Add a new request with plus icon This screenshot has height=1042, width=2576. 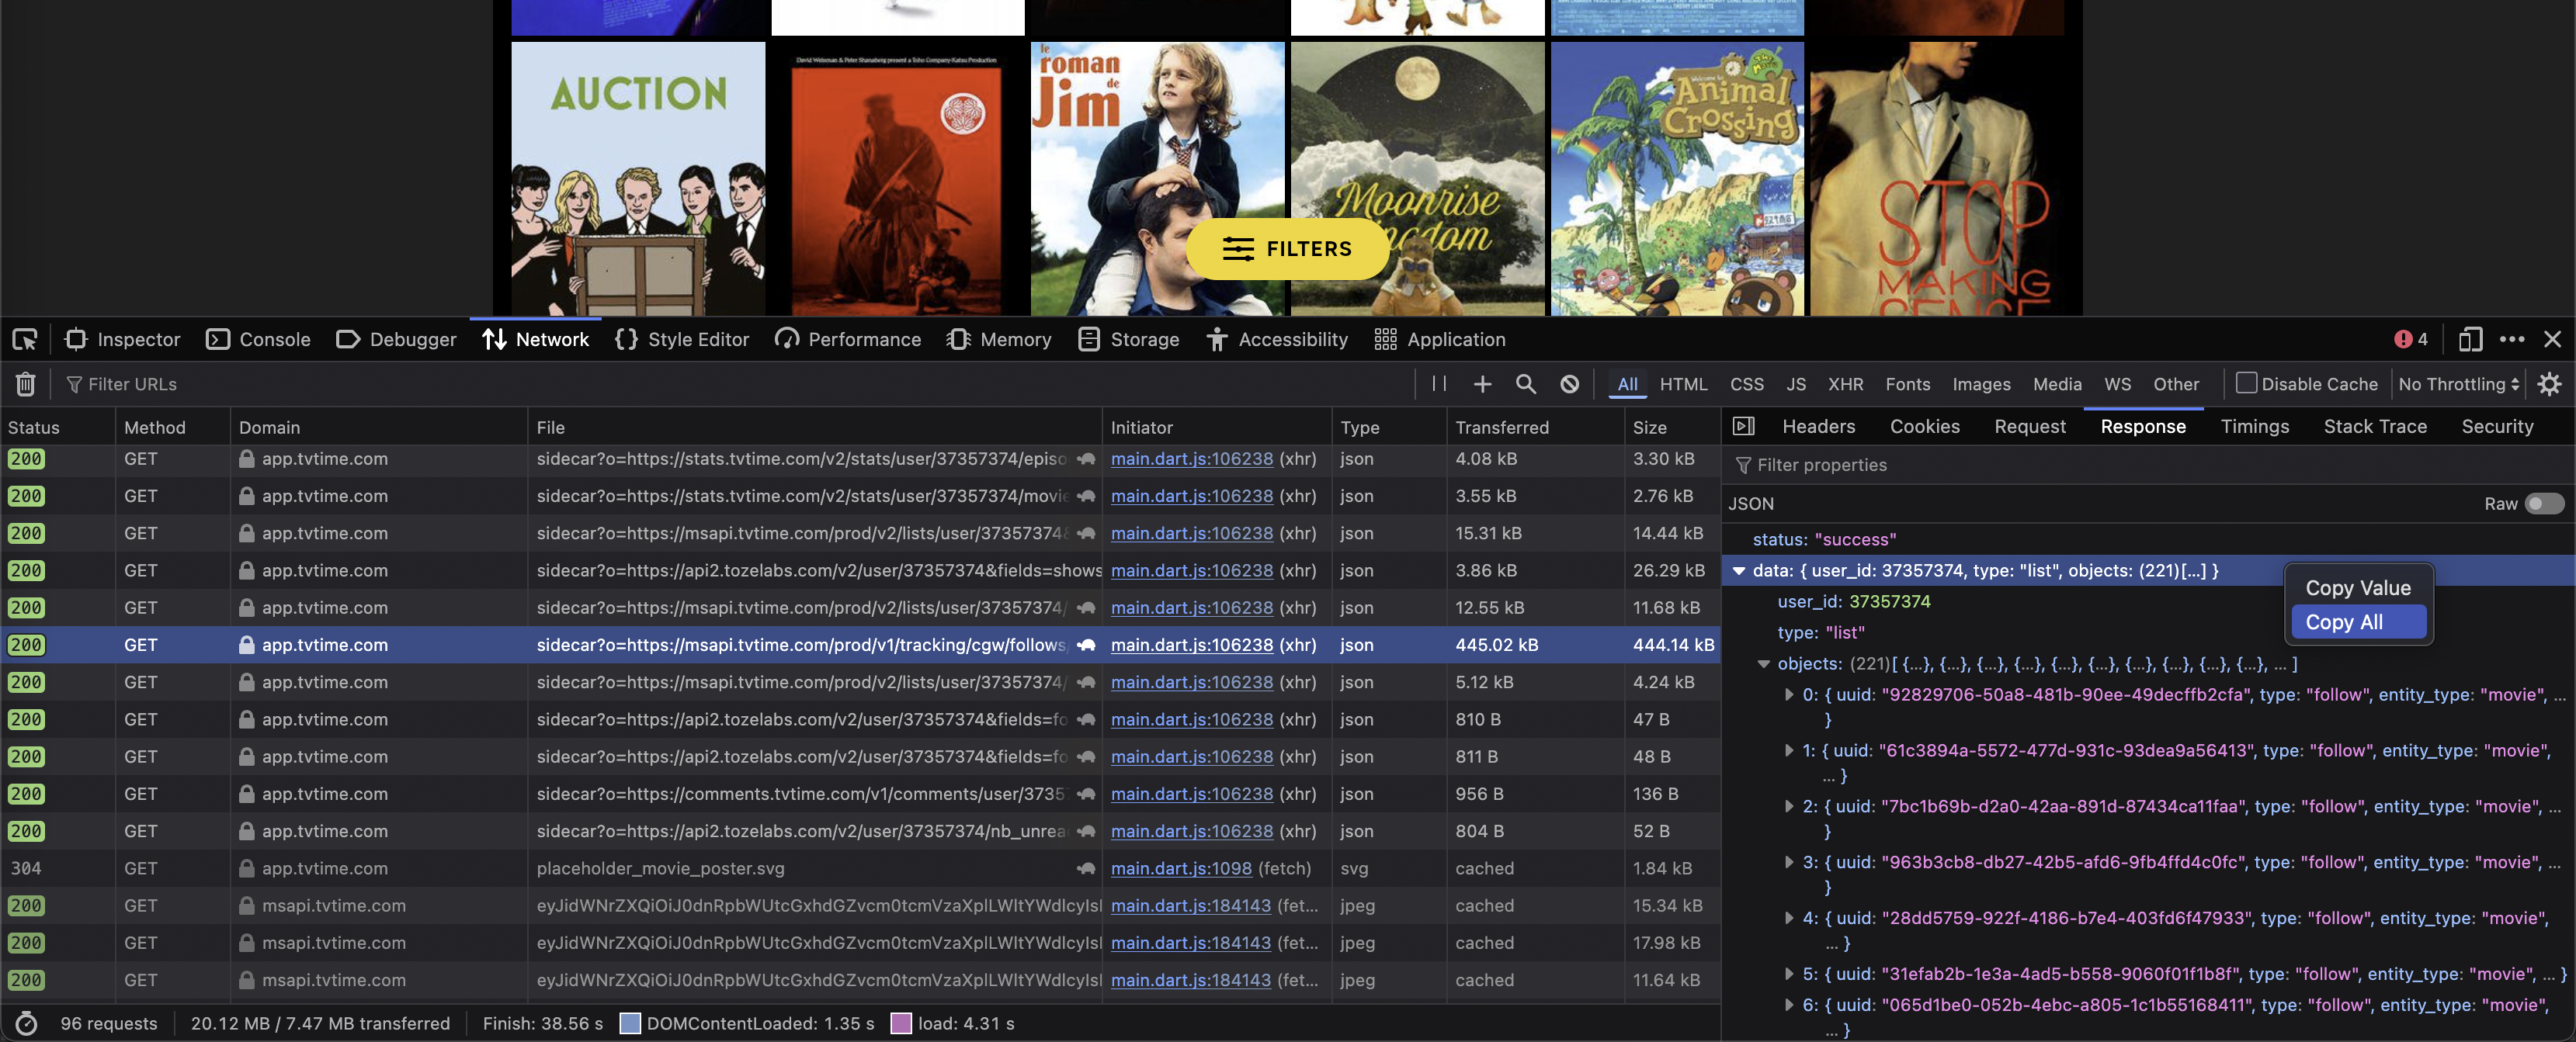(x=1482, y=383)
